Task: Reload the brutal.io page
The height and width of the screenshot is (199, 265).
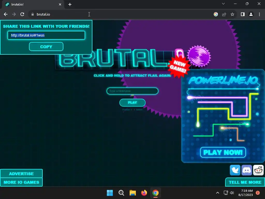Action: click(22, 15)
